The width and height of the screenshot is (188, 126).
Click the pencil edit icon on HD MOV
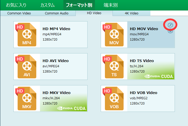click(170, 25)
